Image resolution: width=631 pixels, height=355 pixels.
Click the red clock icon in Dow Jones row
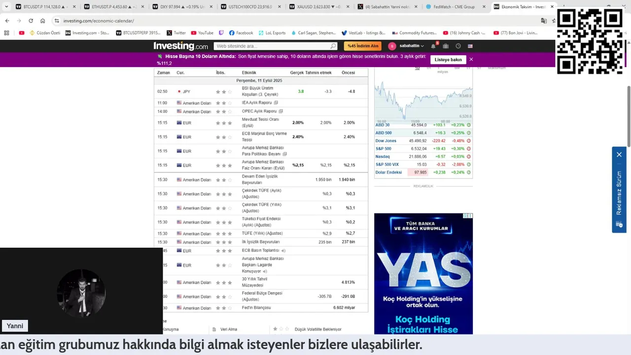pos(468,141)
